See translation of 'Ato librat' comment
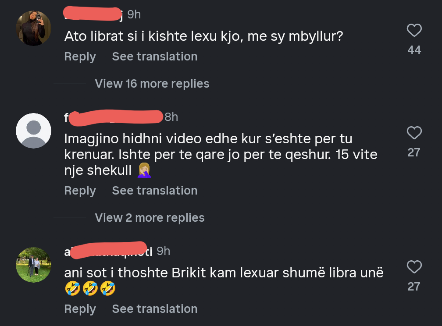This screenshot has height=326, width=442. (154, 57)
